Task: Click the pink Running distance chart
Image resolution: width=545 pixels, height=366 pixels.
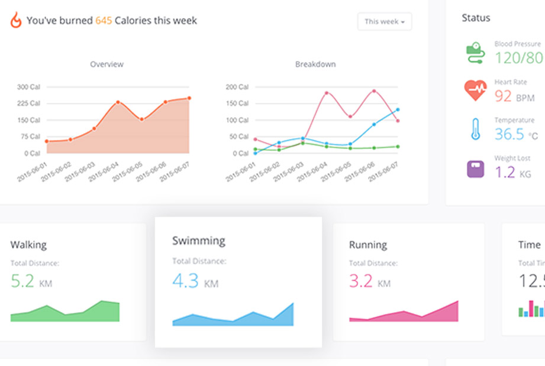Action: 404,311
